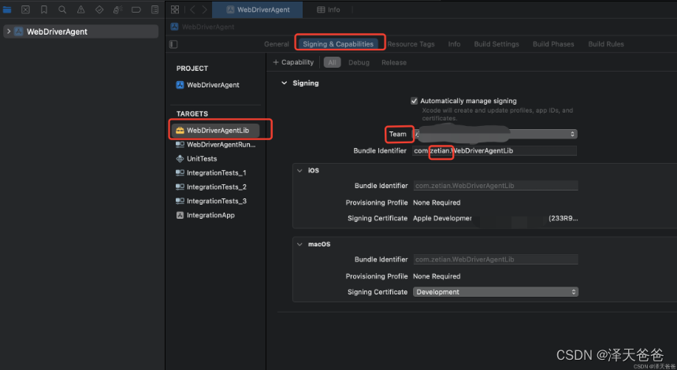The image size is (677, 370).
Task: Open the Team dropdown
Action: click(495, 134)
